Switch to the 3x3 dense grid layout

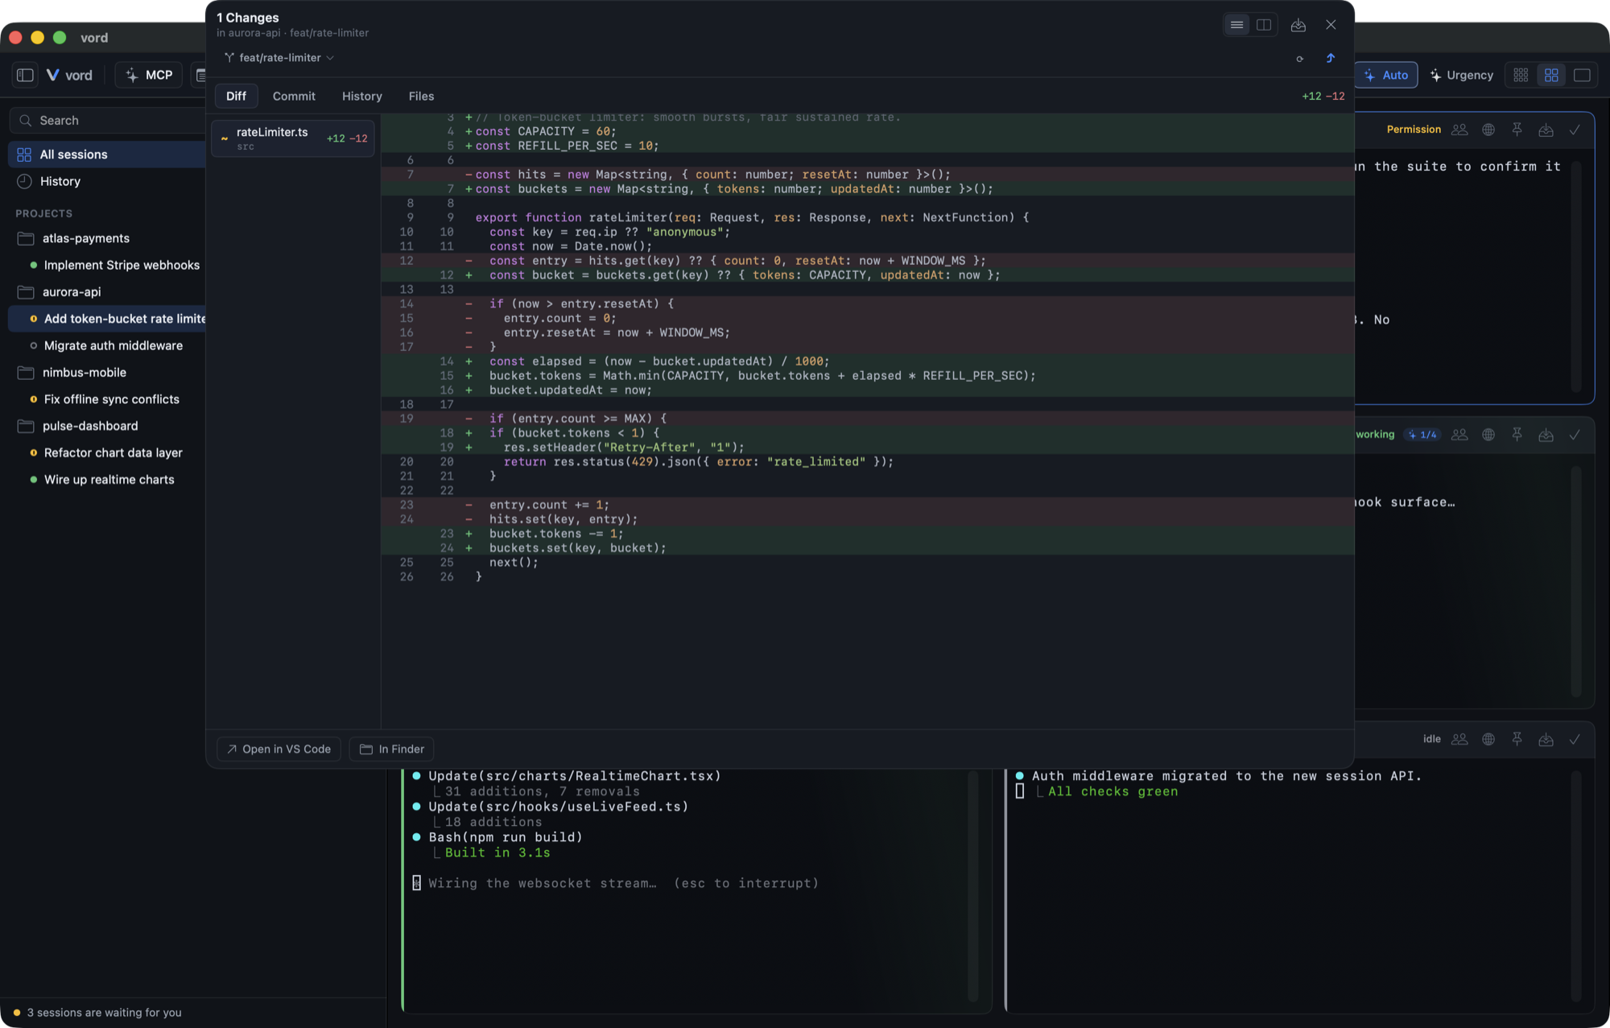[1521, 75]
